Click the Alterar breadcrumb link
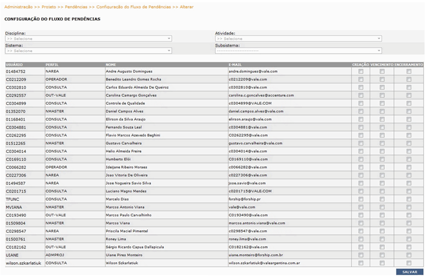Image resolution: width=427 pixels, height=277 pixels. (187, 7)
